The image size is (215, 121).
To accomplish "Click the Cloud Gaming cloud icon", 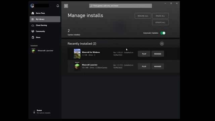I will point(33,26).
